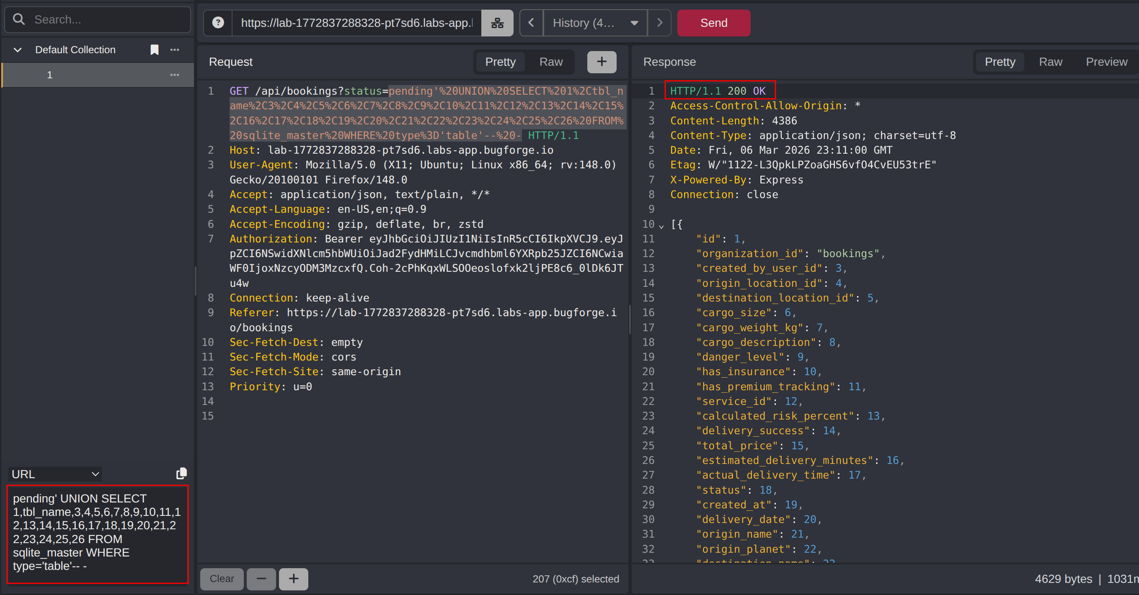Add new request tab plus button
This screenshot has height=595, width=1139.
(x=601, y=62)
